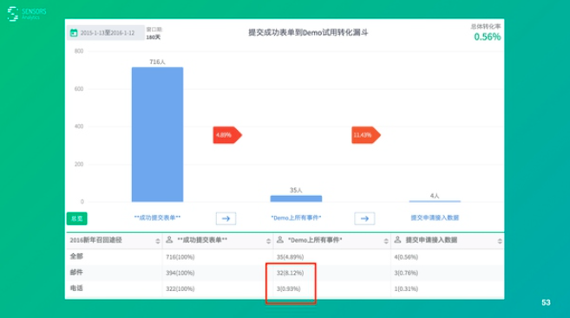The height and width of the screenshot is (318, 570).
Task: Select the 电话 table row label
Action: click(76, 289)
